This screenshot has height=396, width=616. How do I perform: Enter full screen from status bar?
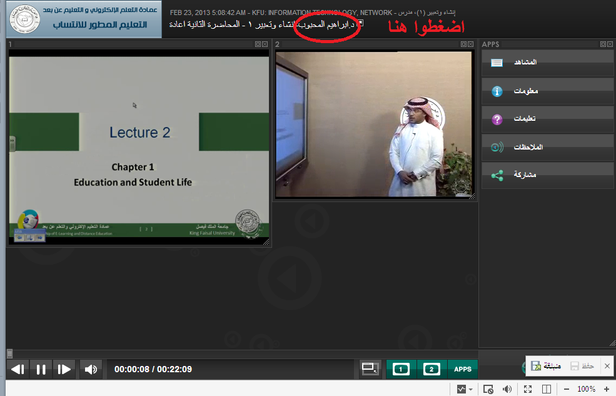point(528,389)
